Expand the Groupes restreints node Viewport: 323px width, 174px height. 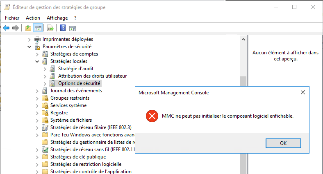coord(37,98)
